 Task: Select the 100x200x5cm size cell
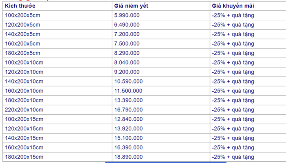(22, 15)
